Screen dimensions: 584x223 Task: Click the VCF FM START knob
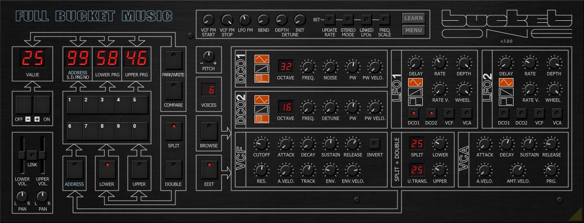tap(208, 20)
